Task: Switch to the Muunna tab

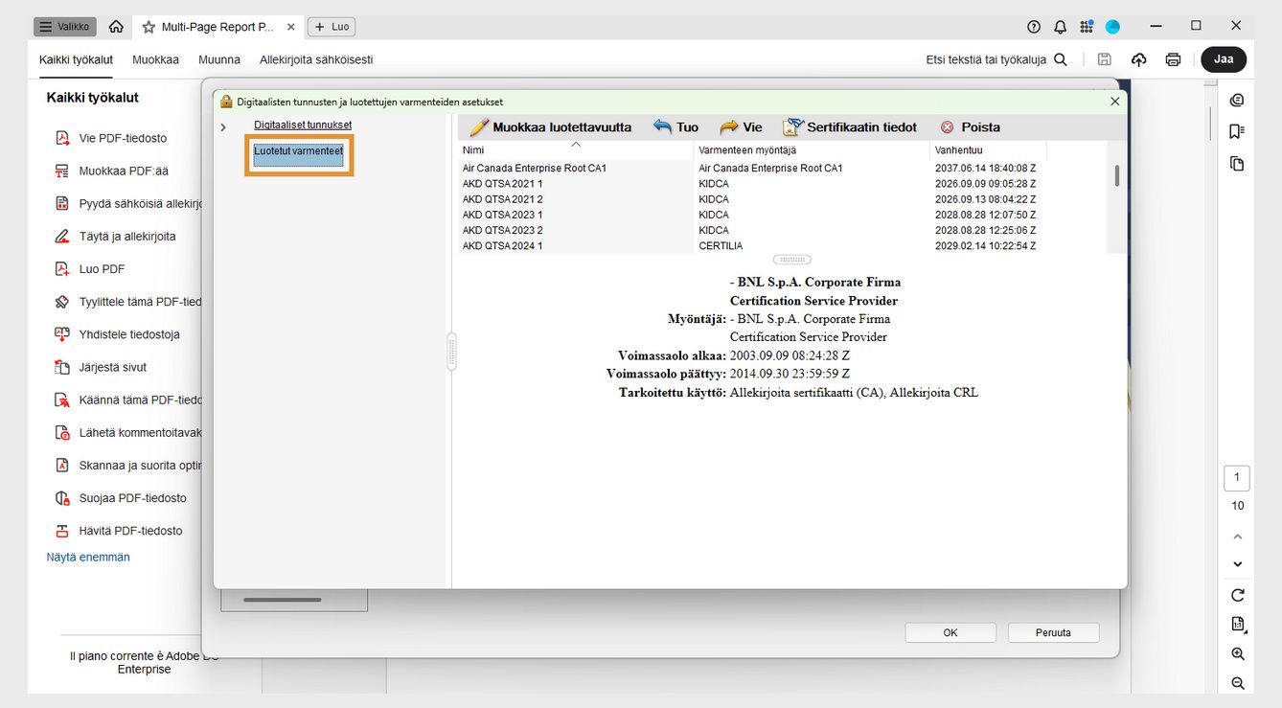Action: [x=219, y=59]
